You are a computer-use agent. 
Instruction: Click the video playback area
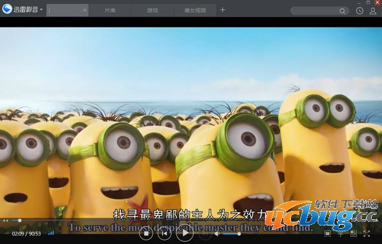pyautogui.click(x=191, y=122)
